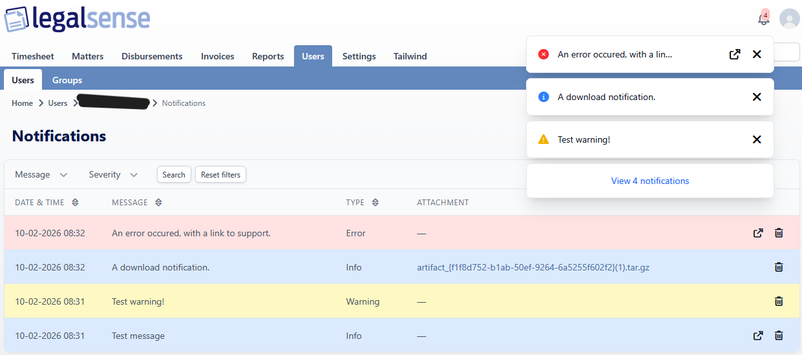Click 'Test warning!' toast text
This screenshot has height=355, width=802.
(584, 139)
